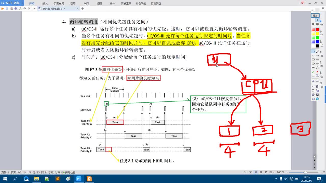Select the hollow rectangle drawing tool
326x183 pixels.
click(313, 59)
